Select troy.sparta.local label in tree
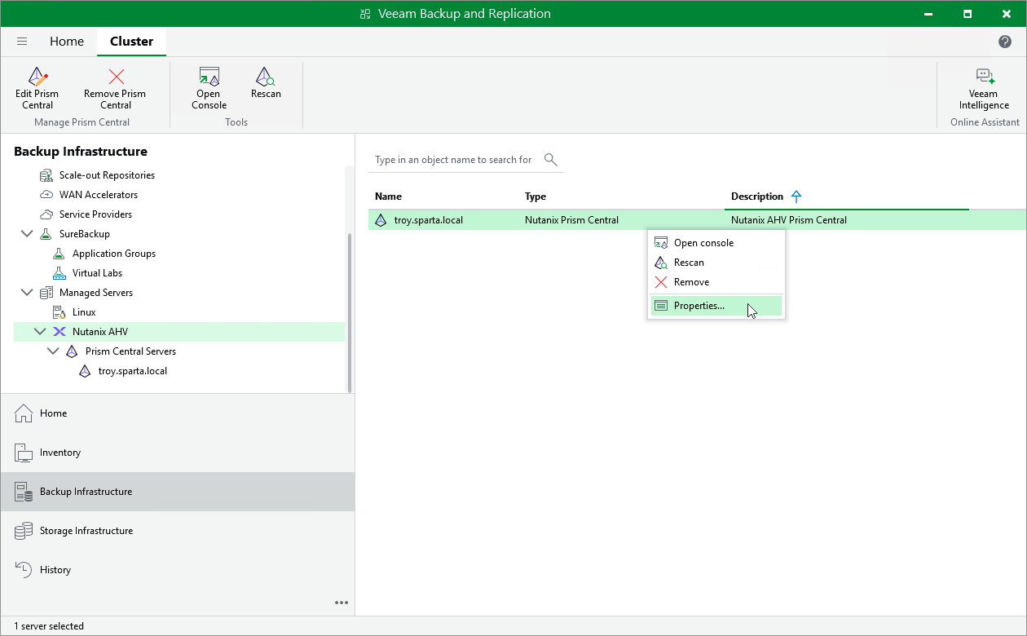The height and width of the screenshot is (636, 1027). pos(133,371)
